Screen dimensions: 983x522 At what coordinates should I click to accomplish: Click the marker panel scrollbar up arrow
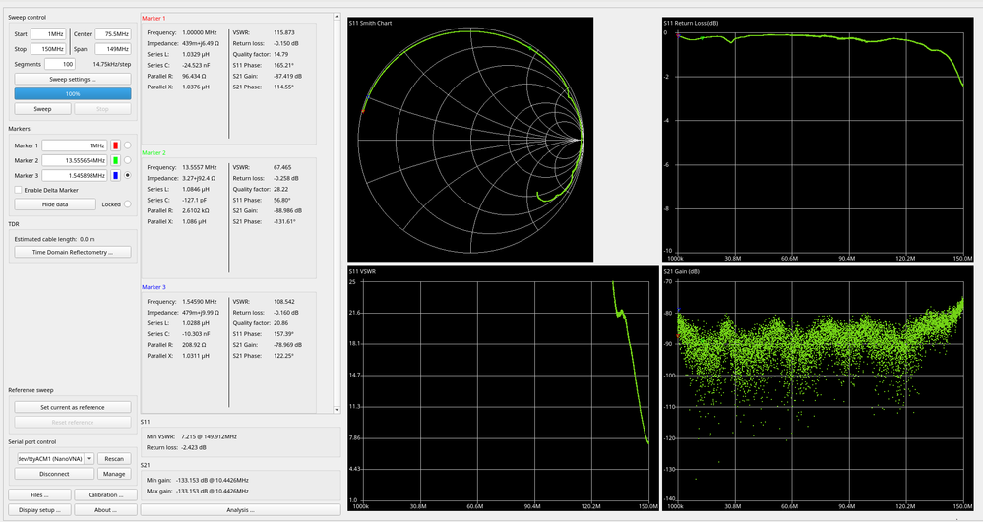coord(337,17)
